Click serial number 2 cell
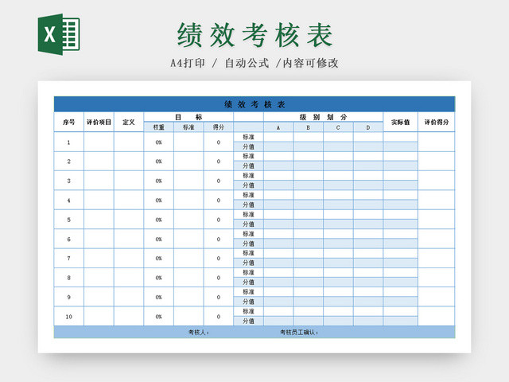Image resolution: width=509 pixels, height=382 pixels. 69,161
